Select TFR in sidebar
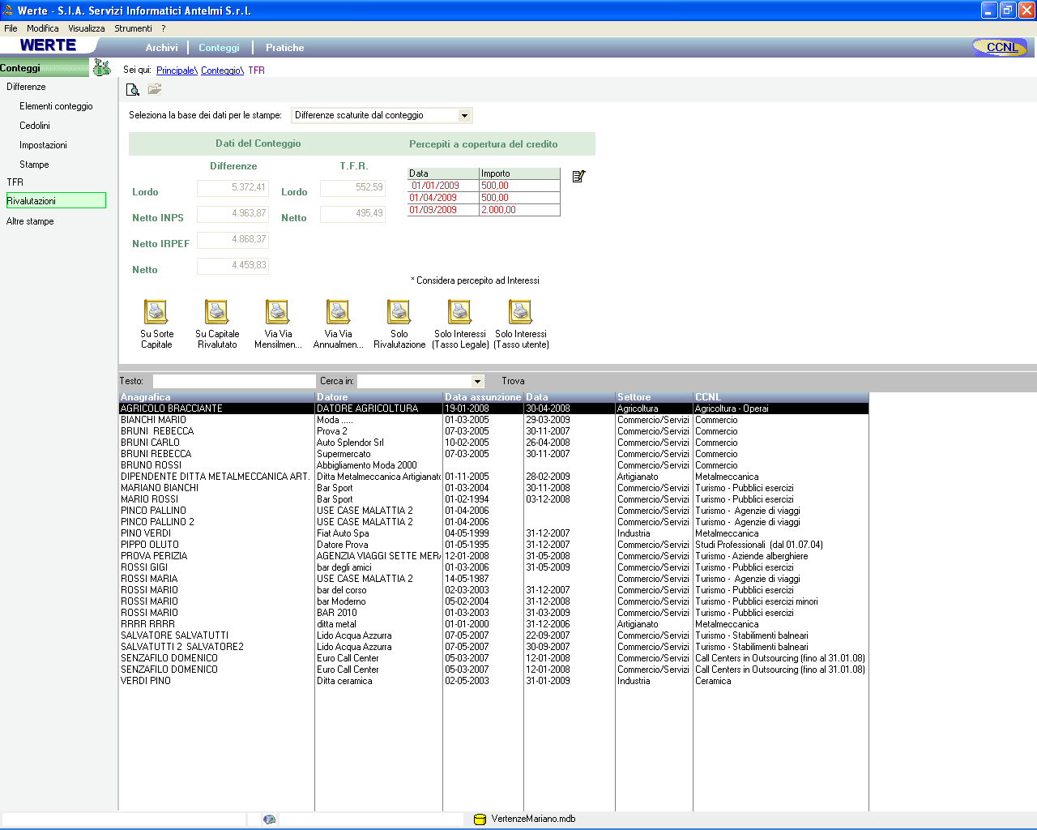Viewport: 1037px width, 830px height. tap(15, 182)
